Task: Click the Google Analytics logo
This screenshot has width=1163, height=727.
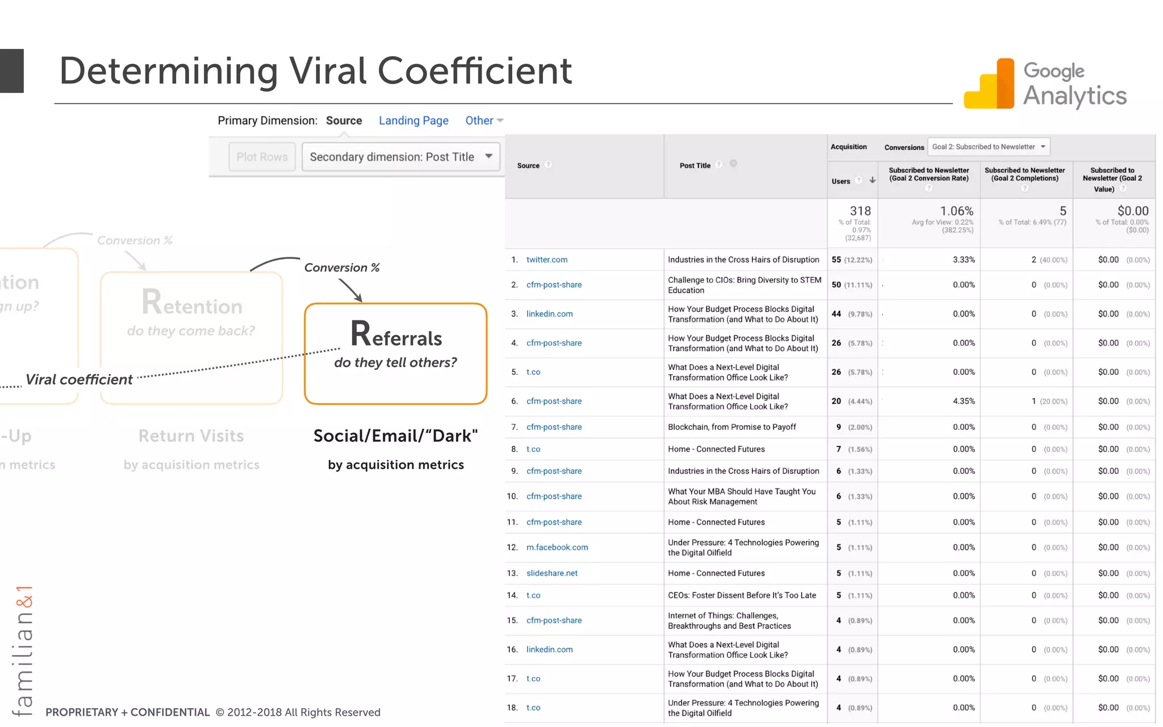Action: [1045, 83]
